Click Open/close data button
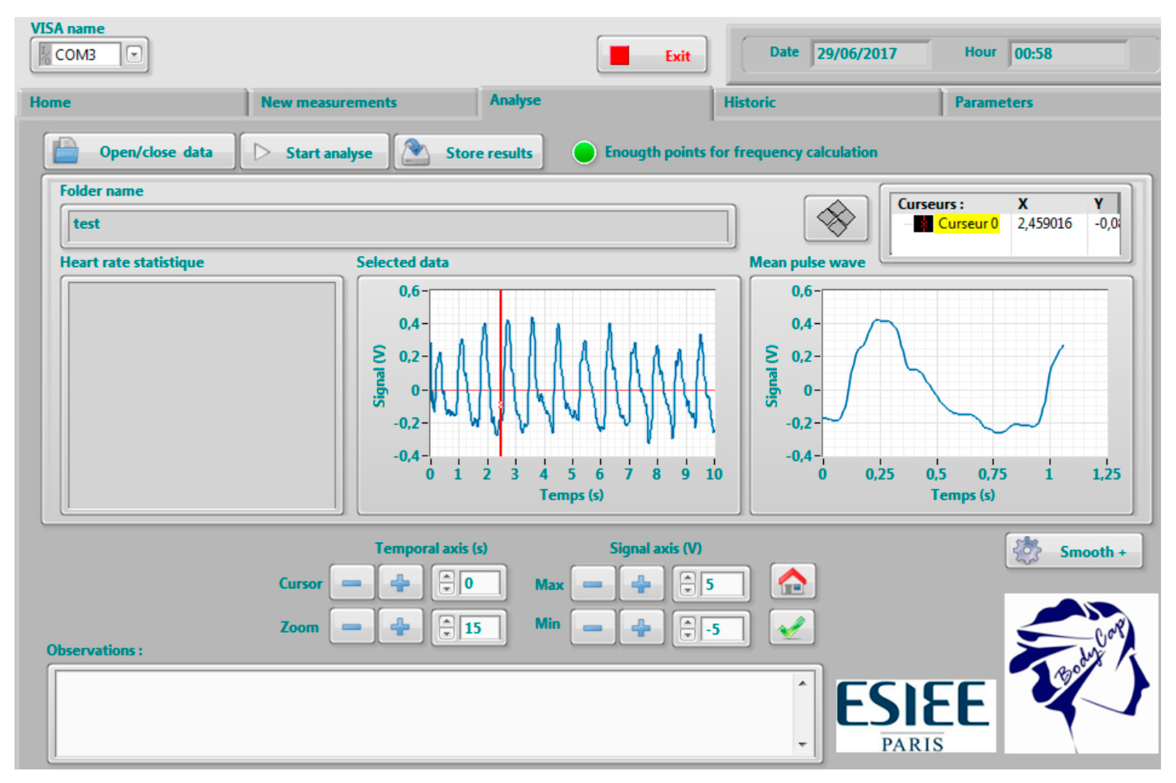 click(x=139, y=152)
